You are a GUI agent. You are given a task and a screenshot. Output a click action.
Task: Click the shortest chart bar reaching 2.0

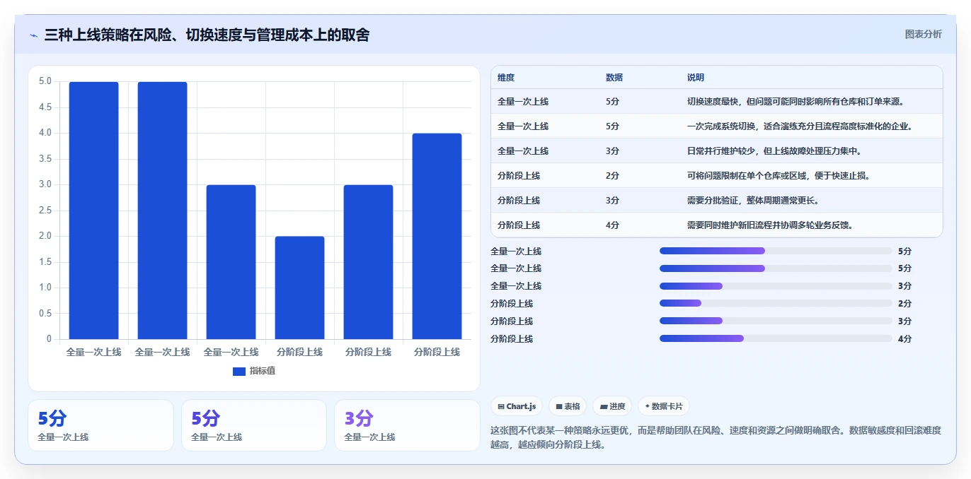[299, 288]
